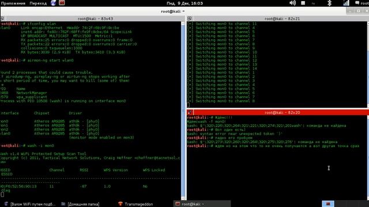
Task: Click the Transmageddon icon in taskbar
Action: tap(121, 204)
